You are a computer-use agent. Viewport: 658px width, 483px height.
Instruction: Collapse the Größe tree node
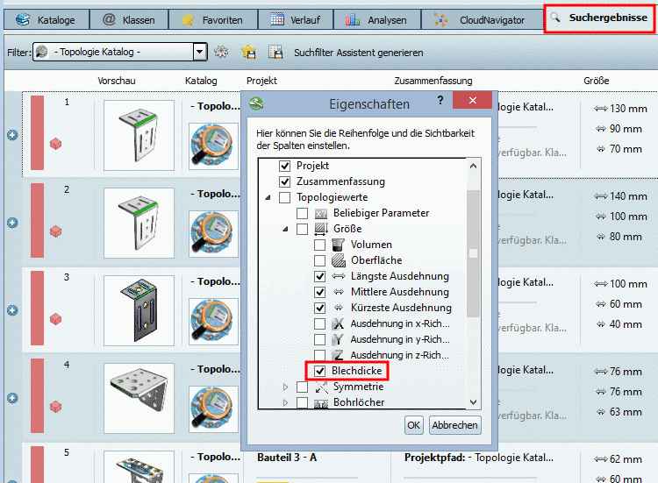[x=285, y=230]
